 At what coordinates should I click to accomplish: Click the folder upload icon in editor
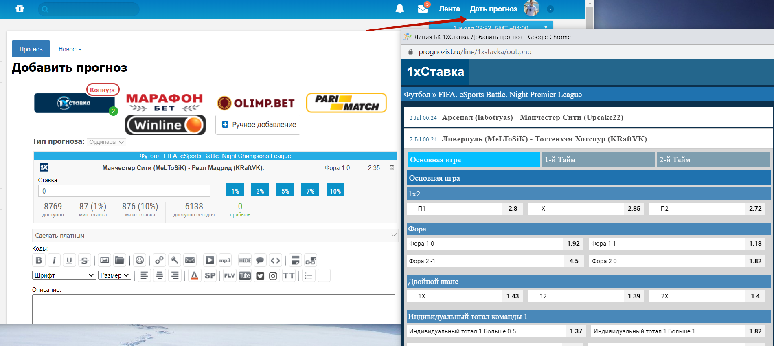pos(120,260)
